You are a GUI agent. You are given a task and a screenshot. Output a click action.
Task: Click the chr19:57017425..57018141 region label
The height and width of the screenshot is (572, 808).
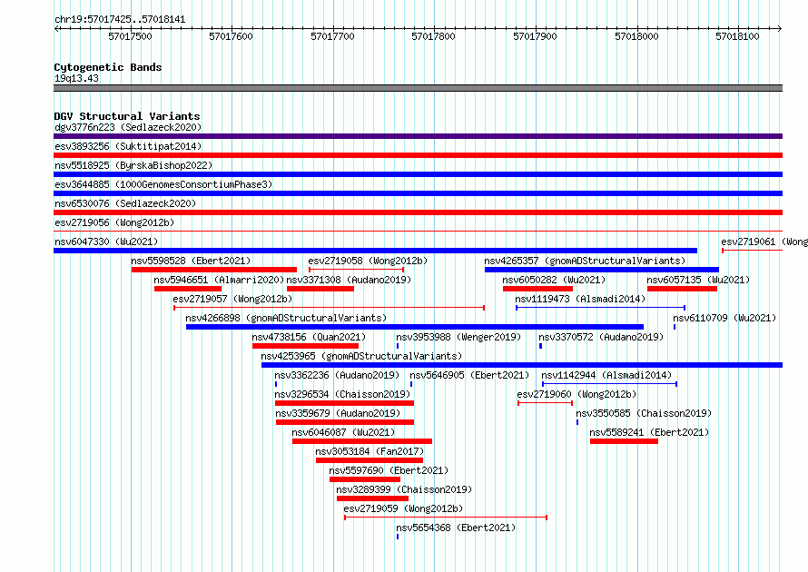click(120, 20)
